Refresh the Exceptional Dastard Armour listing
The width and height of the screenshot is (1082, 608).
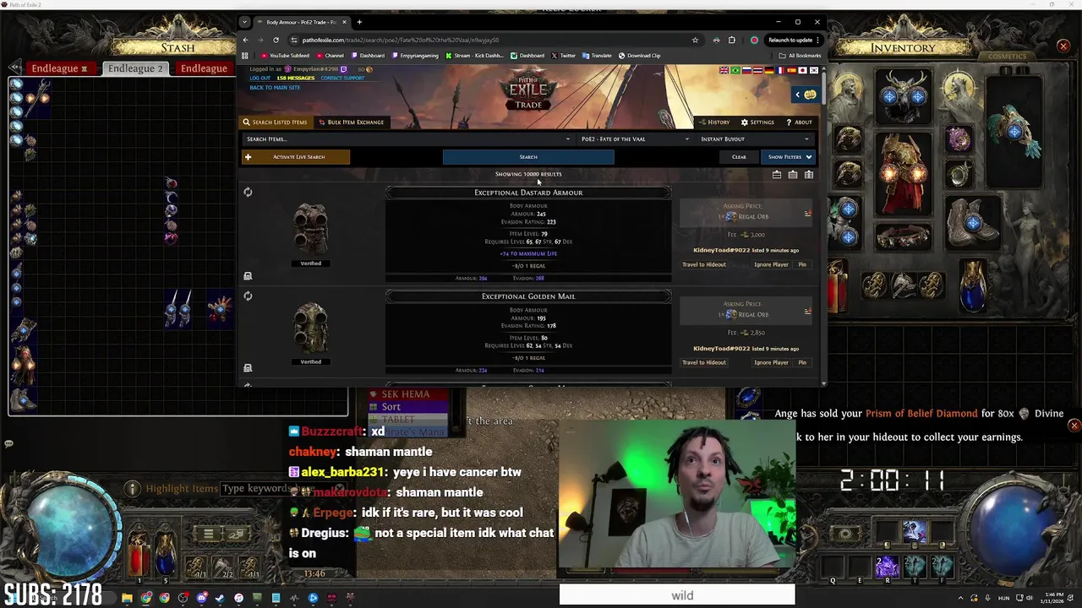248,193
